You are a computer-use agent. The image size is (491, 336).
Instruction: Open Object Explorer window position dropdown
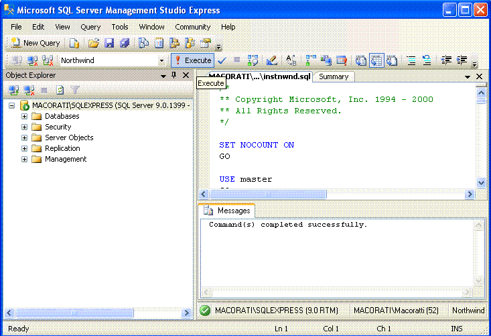(163, 76)
